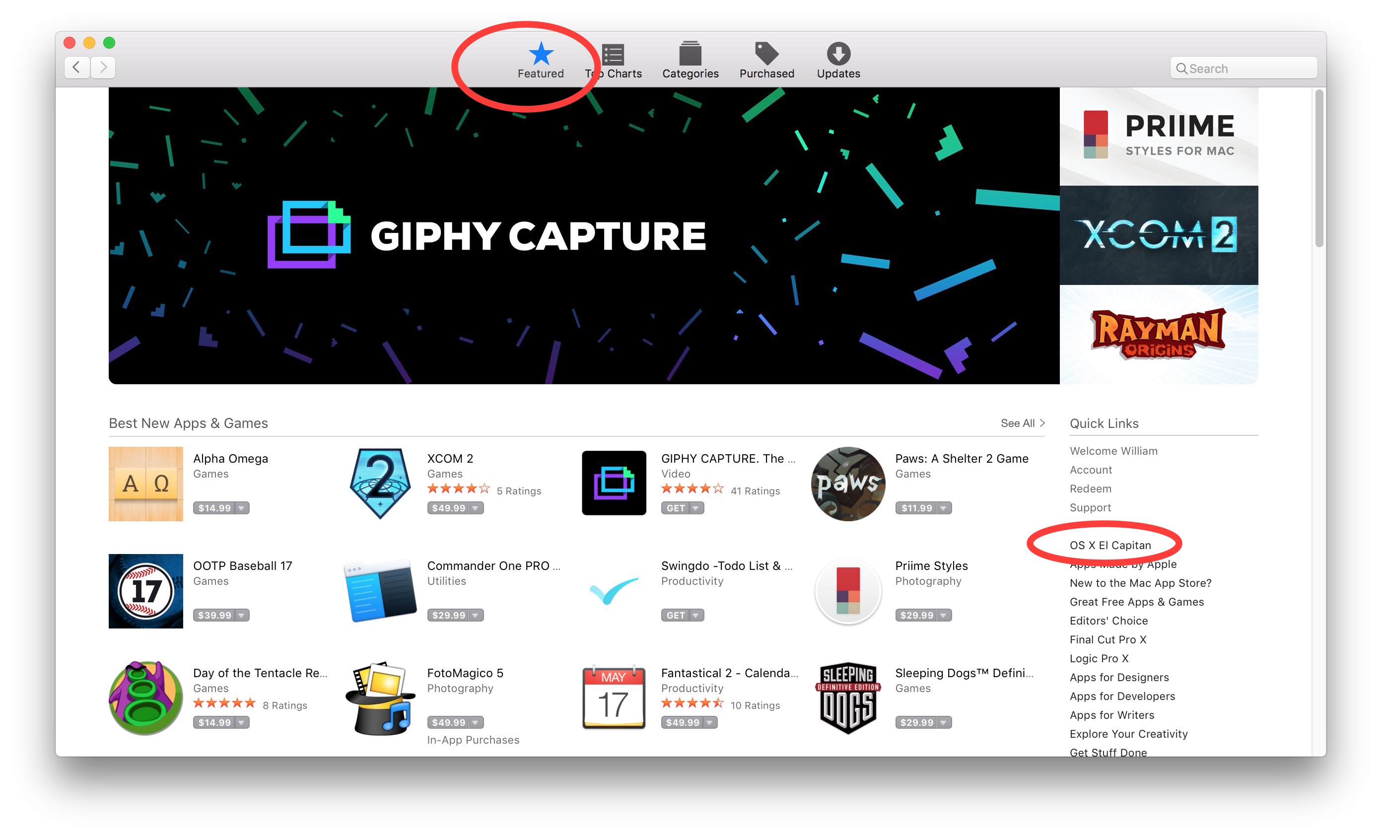Open the Fantastical 2 calendar icon
Image resolution: width=1382 pixels, height=836 pixels.
614,697
